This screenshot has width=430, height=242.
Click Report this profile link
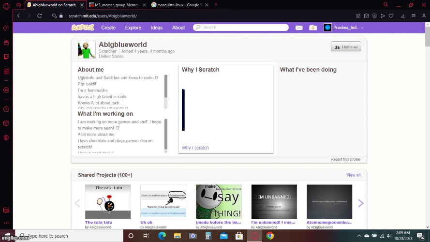click(345, 159)
